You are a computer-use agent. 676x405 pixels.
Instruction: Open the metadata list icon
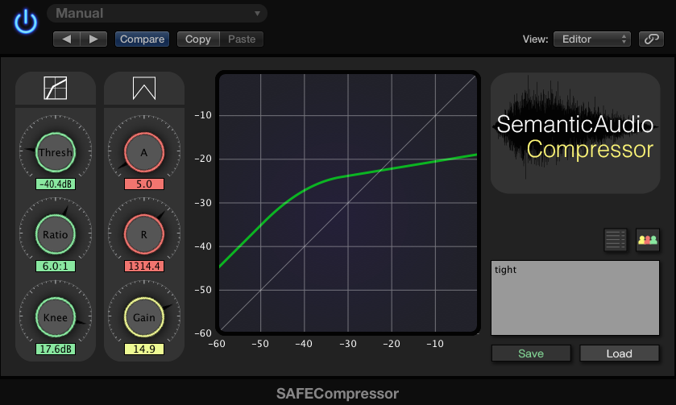point(616,240)
